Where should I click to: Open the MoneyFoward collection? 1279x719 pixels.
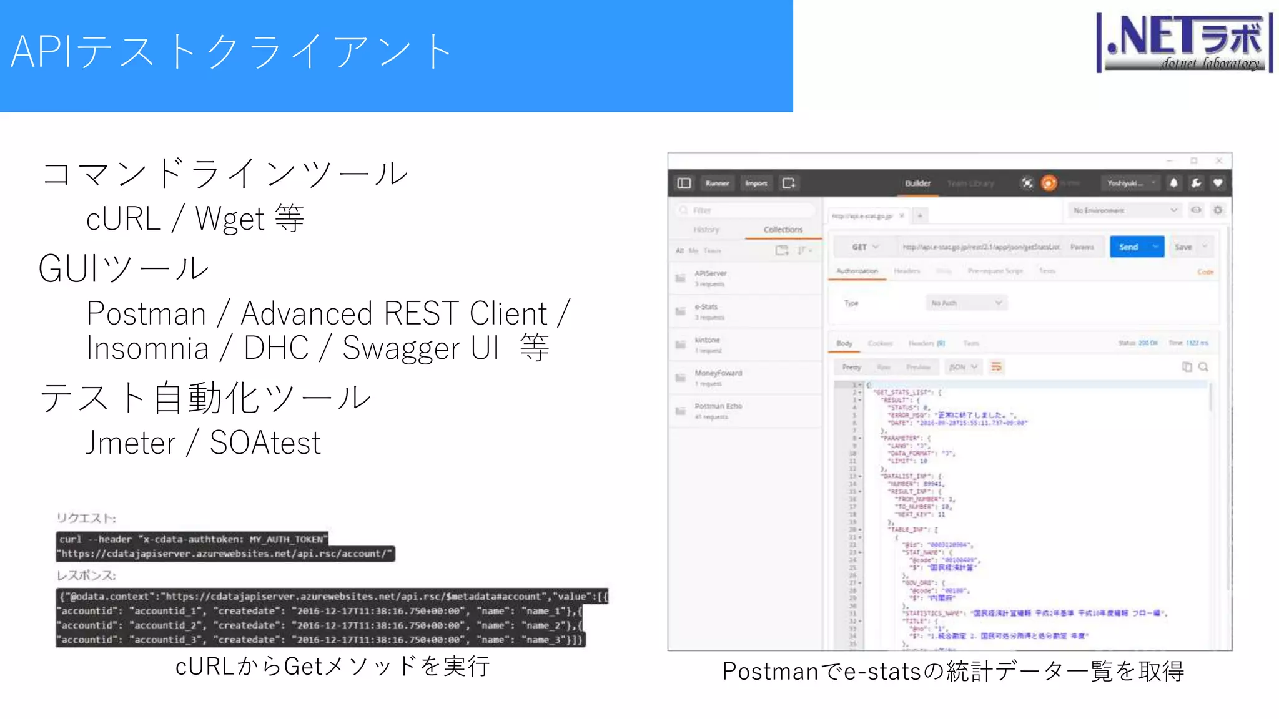tap(745, 378)
